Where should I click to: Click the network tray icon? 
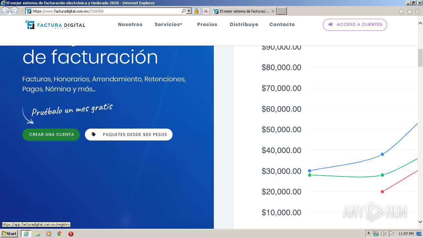(x=376, y=234)
